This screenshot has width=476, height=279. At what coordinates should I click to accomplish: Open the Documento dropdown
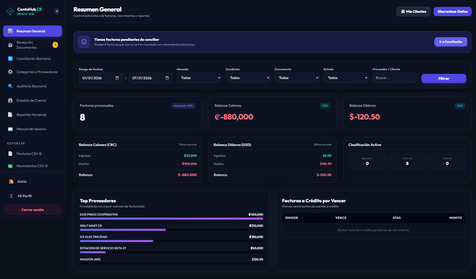click(x=297, y=78)
